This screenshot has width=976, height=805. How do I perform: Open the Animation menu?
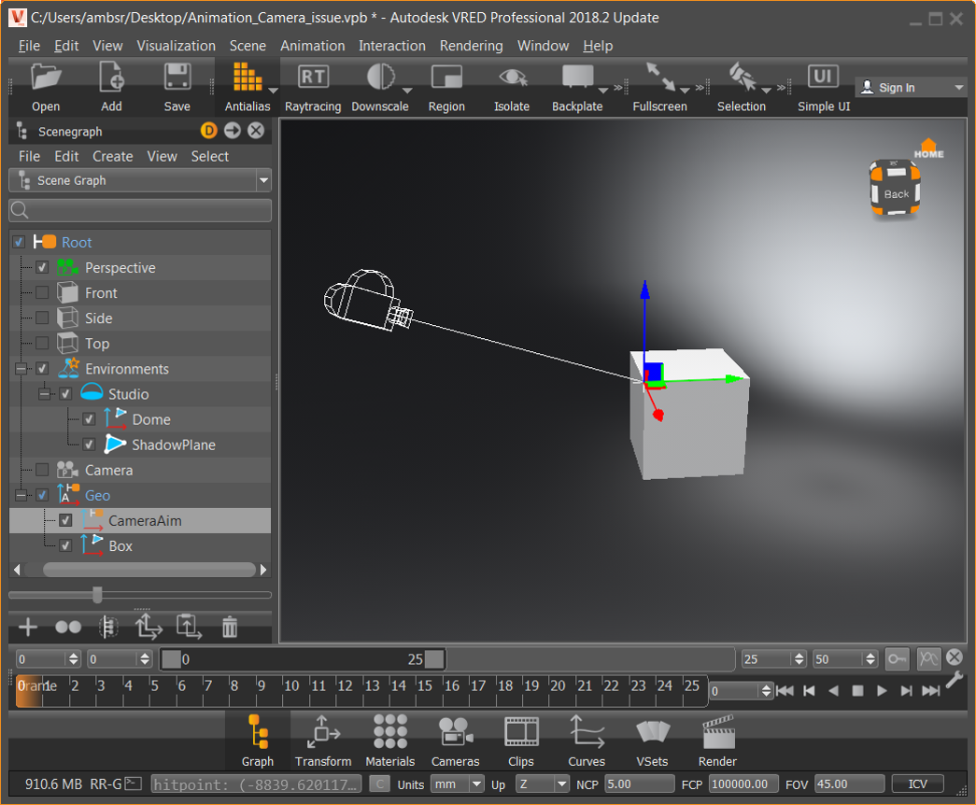313,46
